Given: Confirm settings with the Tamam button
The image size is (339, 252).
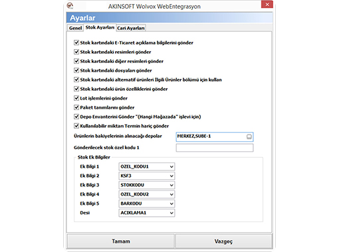Looking at the screenshot, I should coord(121,241).
